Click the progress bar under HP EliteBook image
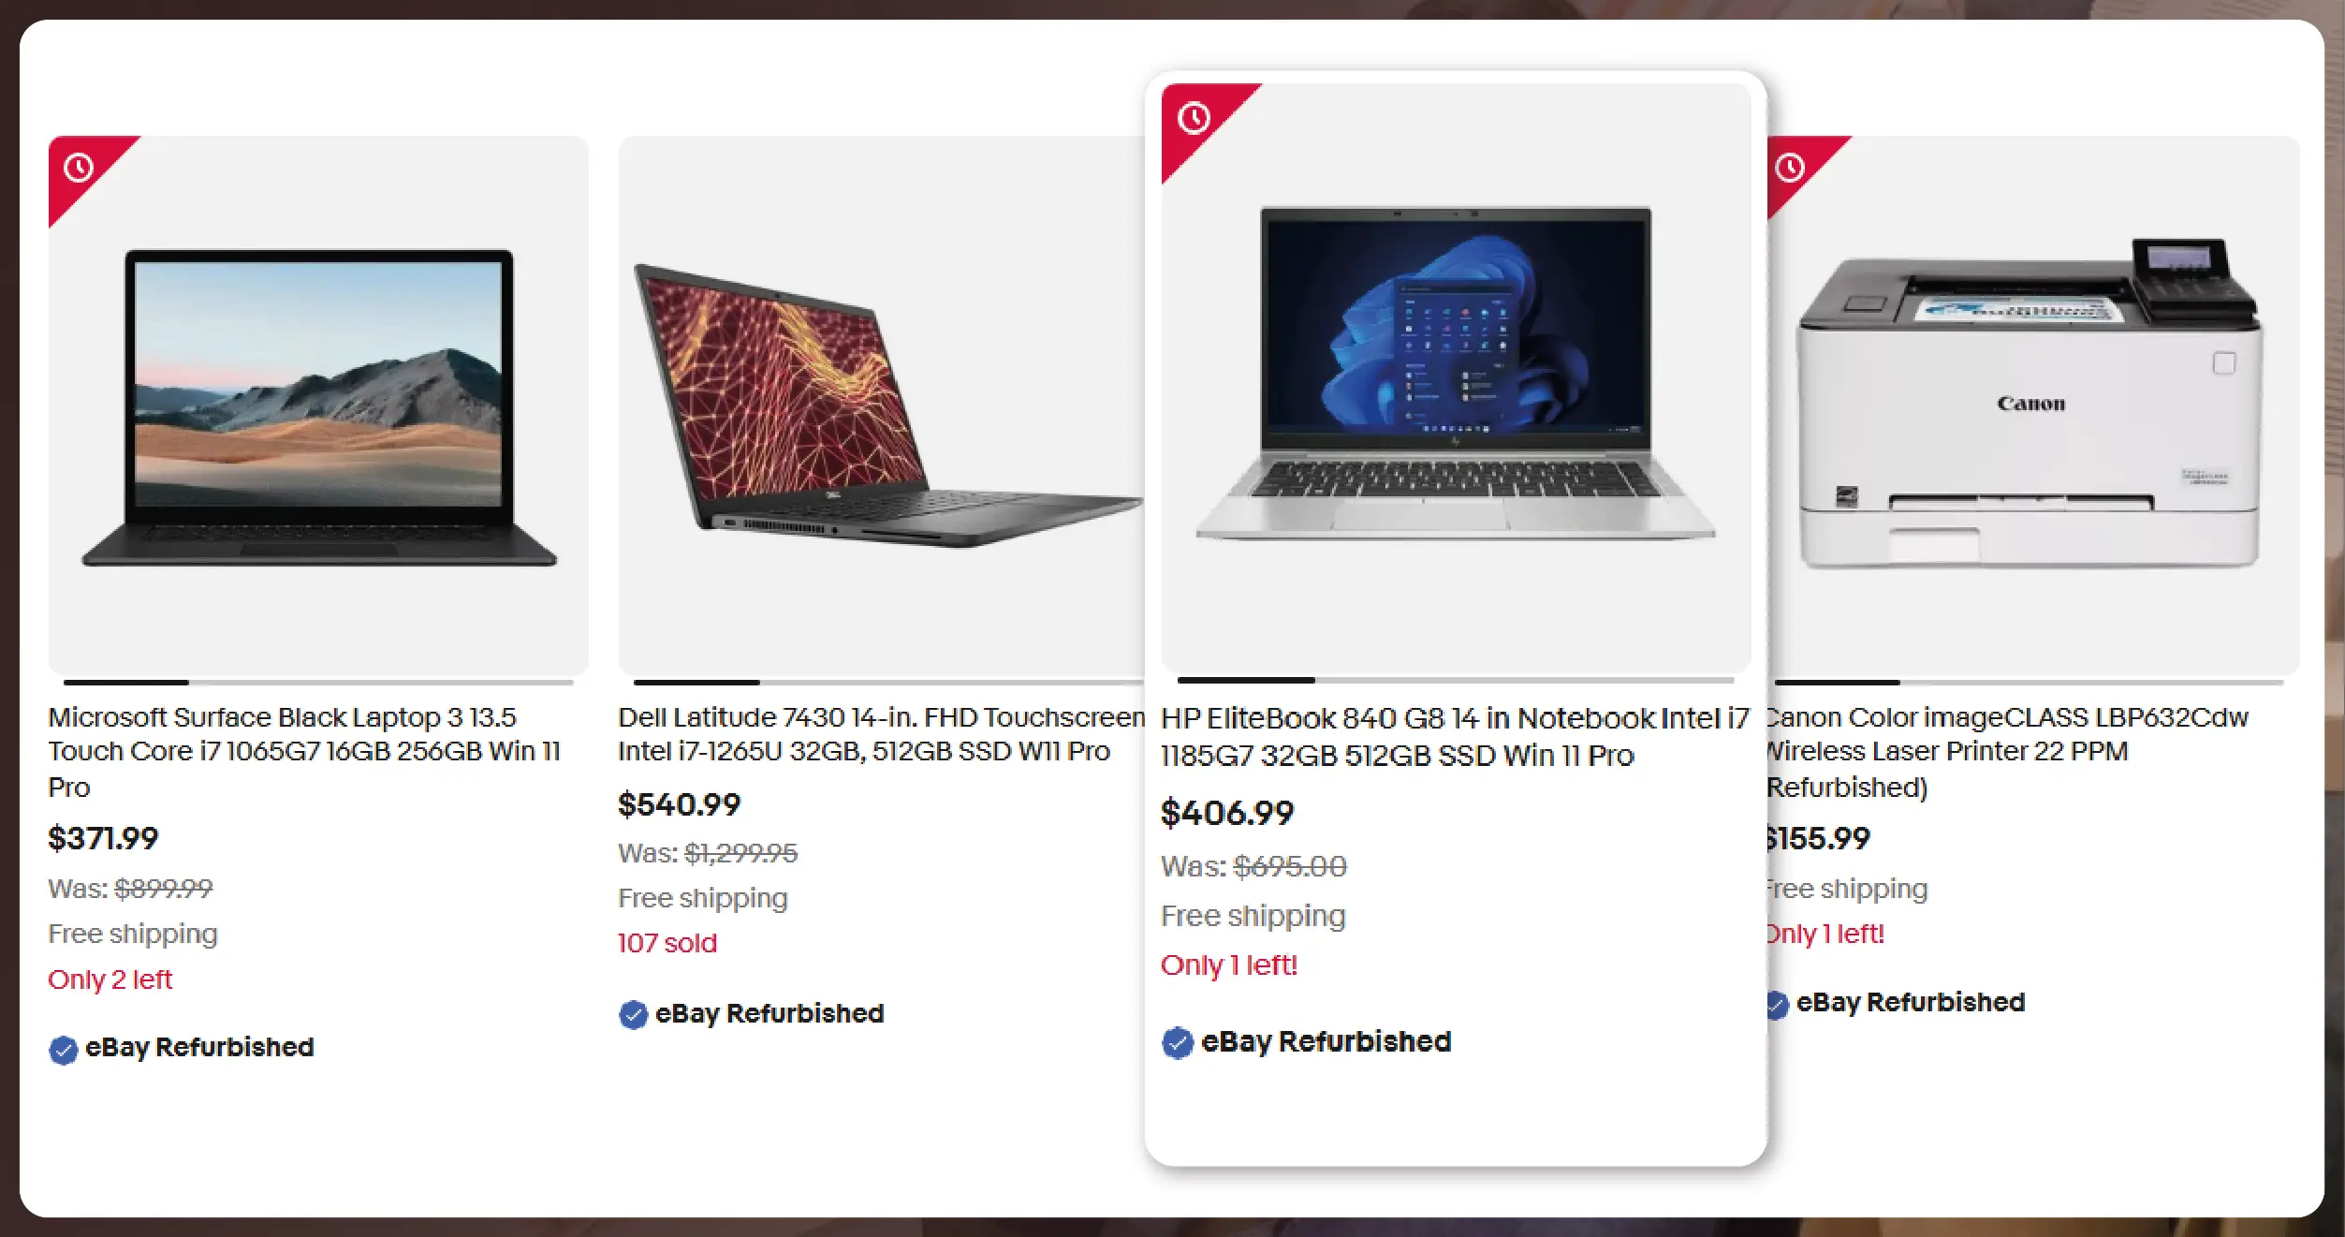The width and height of the screenshot is (2345, 1237). point(1456,680)
